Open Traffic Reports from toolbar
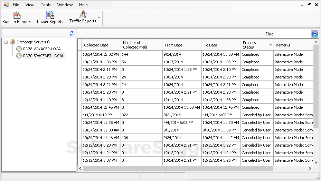 (83, 17)
